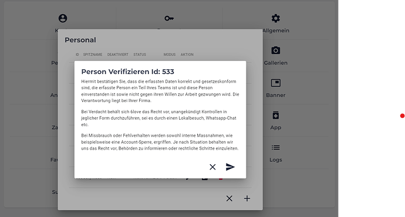The width and height of the screenshot is (405, 217).
Task: Cancel the Person Verifizieren dialog with X
Action: [x=212, y=167]
